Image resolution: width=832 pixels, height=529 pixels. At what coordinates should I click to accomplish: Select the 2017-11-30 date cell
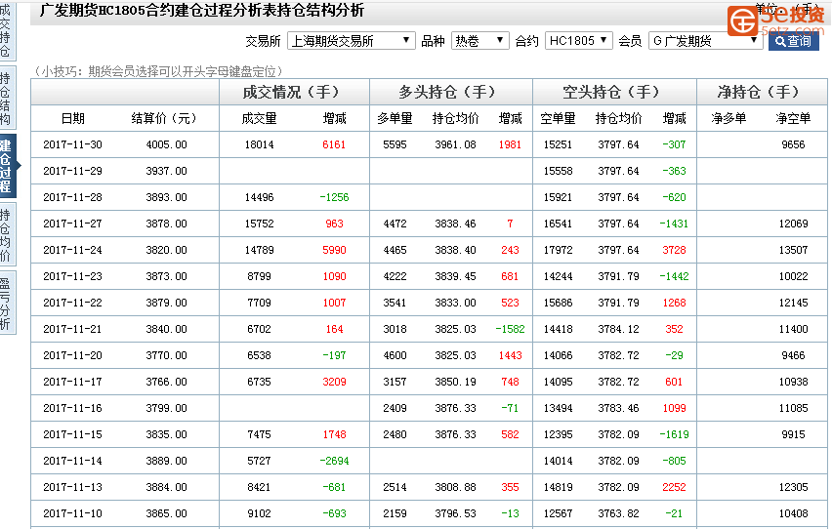(x=72, y=144)
